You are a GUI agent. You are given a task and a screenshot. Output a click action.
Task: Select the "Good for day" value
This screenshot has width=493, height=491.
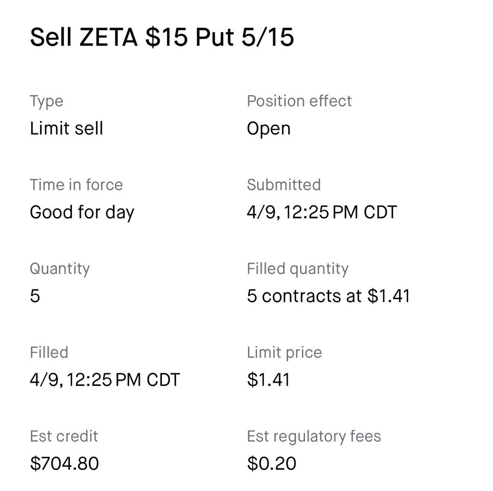point(82,212)
